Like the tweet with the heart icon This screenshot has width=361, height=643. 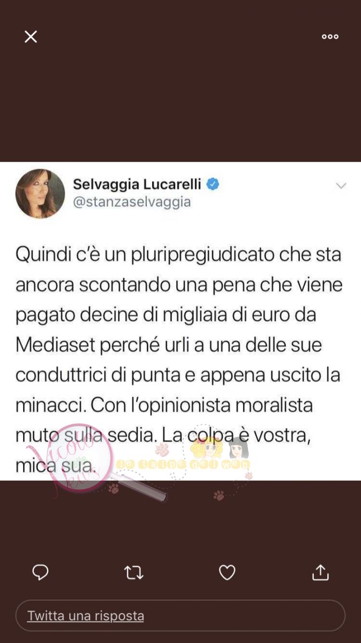(227, 572)
